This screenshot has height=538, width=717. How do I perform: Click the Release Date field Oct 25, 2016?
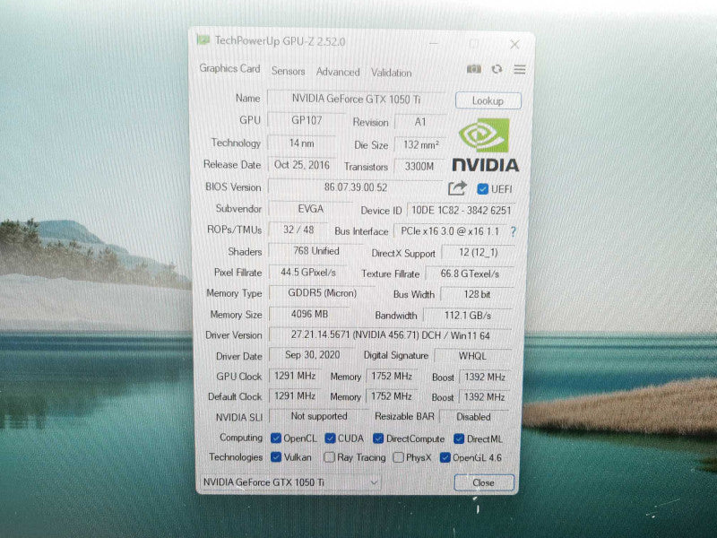click(302, 165)
